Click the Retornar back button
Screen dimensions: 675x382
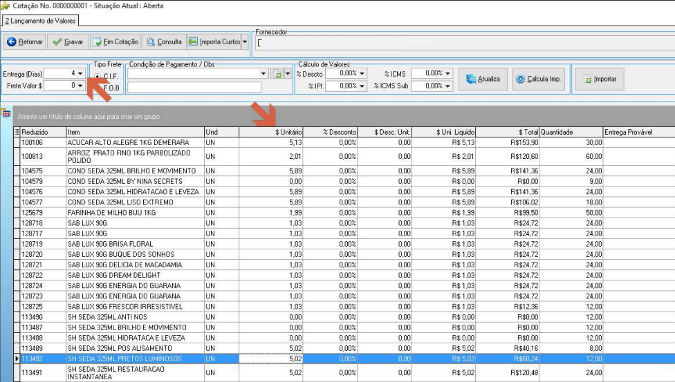pos(24,41)
